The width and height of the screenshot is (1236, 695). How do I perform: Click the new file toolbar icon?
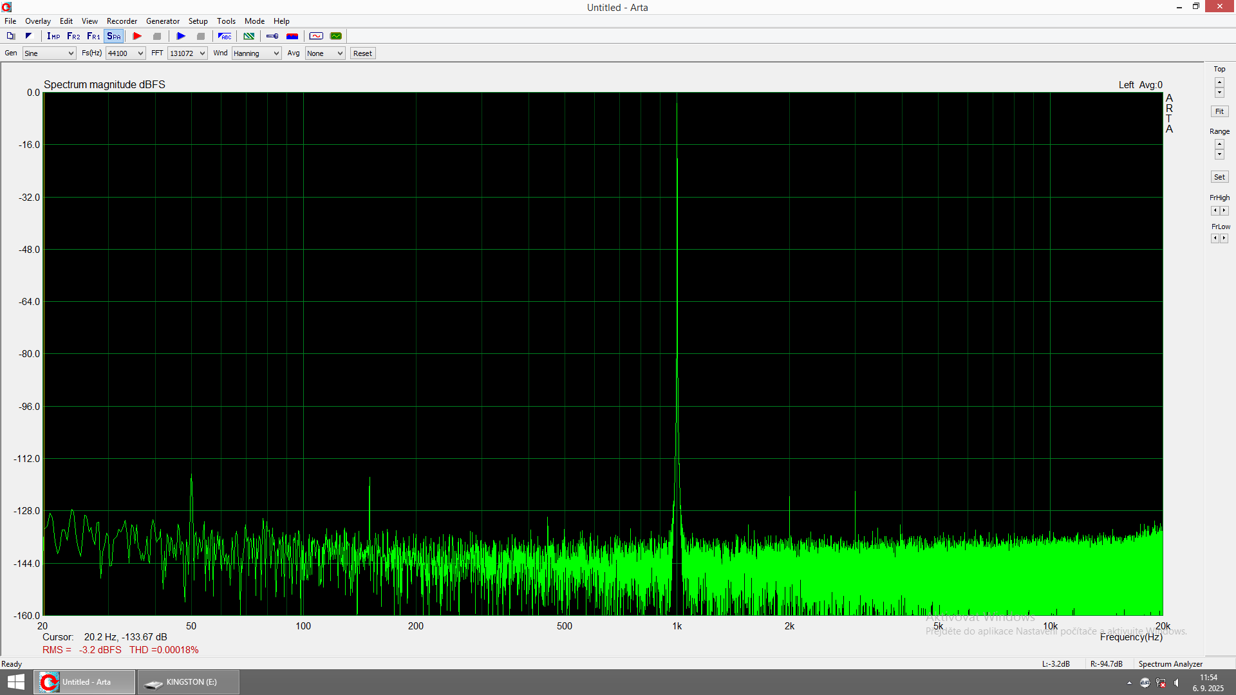(x=11, y=36)
